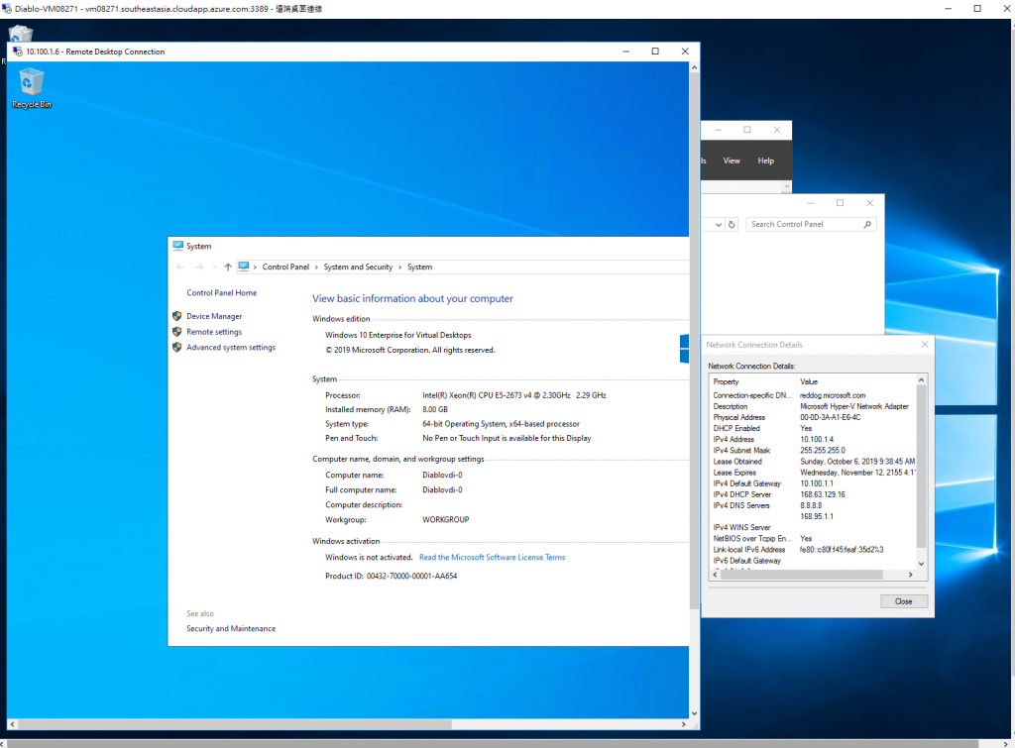The width and height of the screenshot is (1015, 748).
Task: Click the Diablovdi-0 computer name value
Action: coord(442,475)
